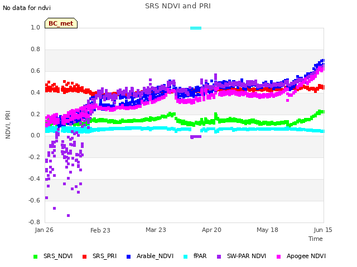Click the Apr 20 x-axis label
357x267 pixels.
click(x=211, y=230)
